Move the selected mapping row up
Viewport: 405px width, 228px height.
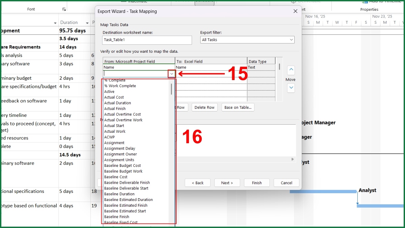coord(291,70)
